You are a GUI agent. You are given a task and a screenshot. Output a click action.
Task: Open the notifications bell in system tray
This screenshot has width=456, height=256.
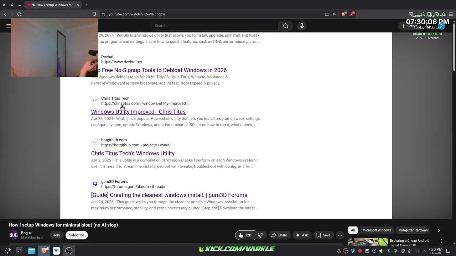(x=339, y=251)
